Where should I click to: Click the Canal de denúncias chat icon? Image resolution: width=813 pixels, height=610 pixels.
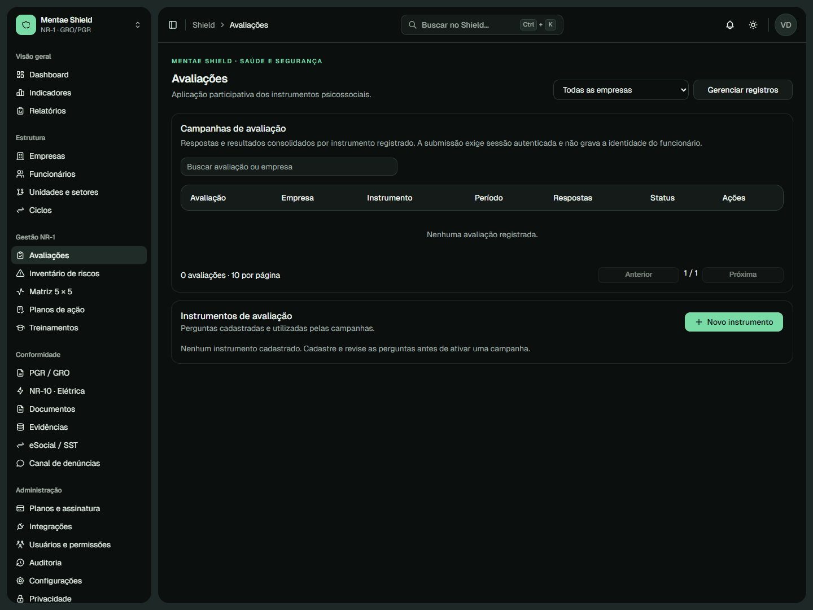click(x=20, y=463)
